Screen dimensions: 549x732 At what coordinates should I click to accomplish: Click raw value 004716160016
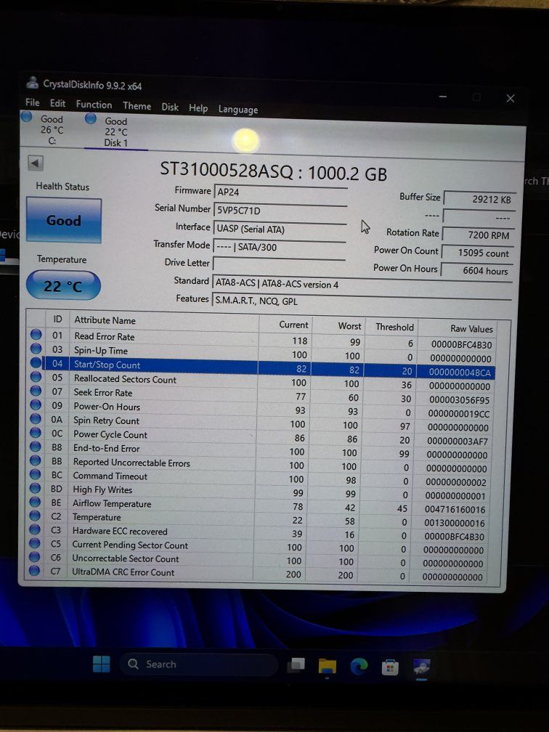tap(455, 510)
